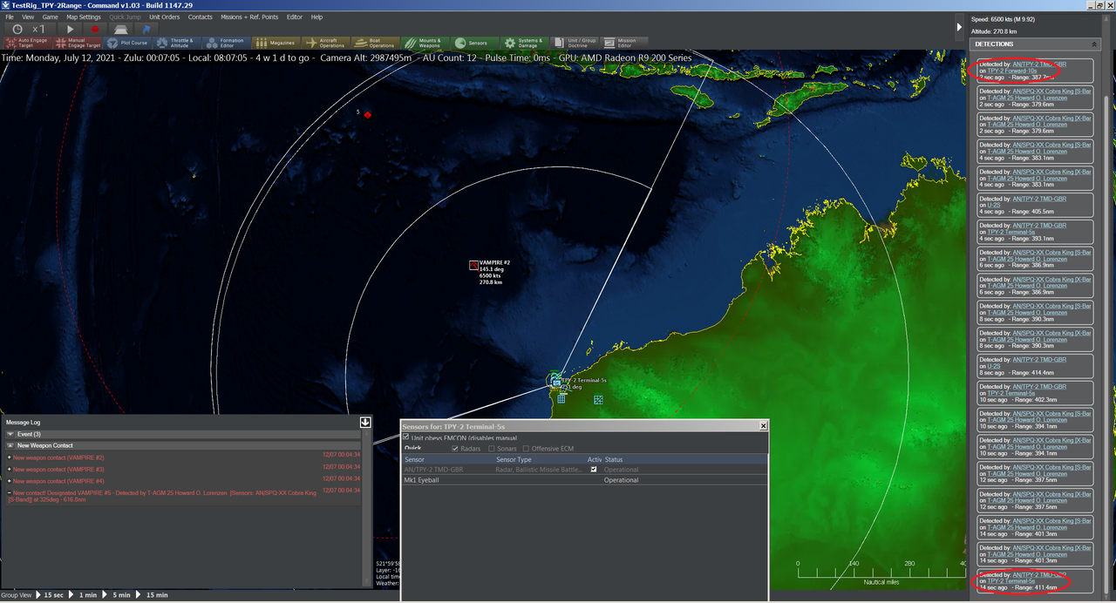Image resolution: width=1116 pixels, height=603 pixels.
Task: Open the Unit Orders menu
Action: [x=165, y=17]
